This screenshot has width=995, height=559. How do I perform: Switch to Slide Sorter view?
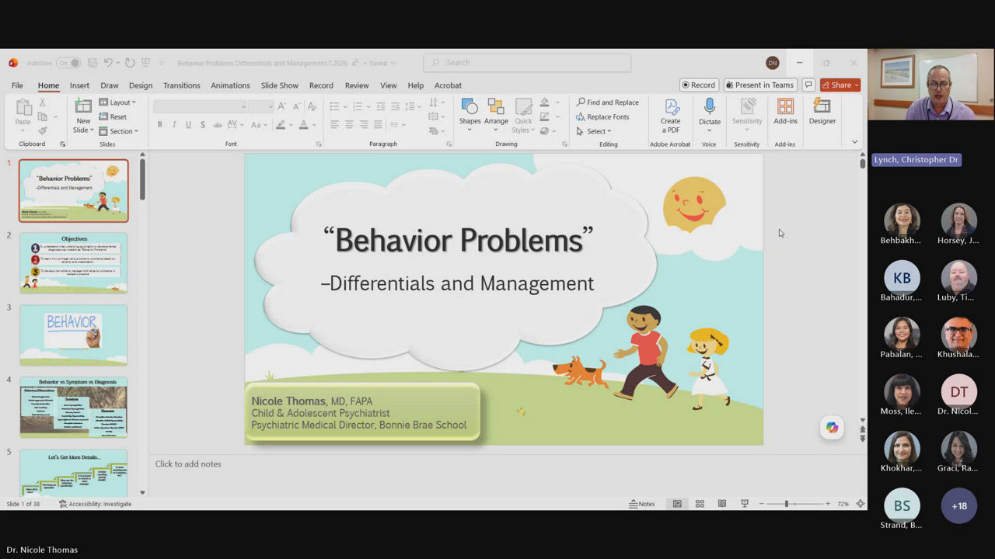click(700, 504)
